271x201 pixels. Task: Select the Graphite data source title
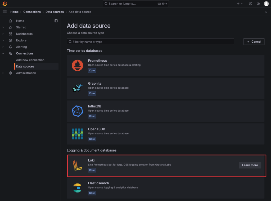pos(95,83)
